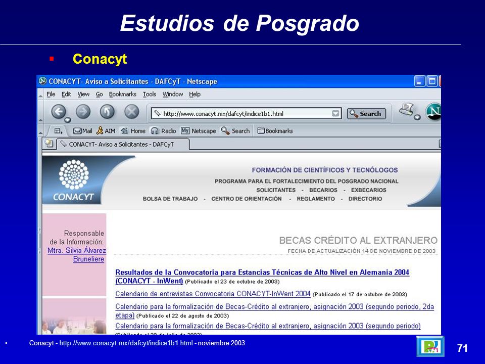Click the FECHA DE ACTUALIZACIÓN 14 DE NOVIEMBRE text
Viewport: 485px width, 364px height.
pyautogui.click(x=362, y=251)
